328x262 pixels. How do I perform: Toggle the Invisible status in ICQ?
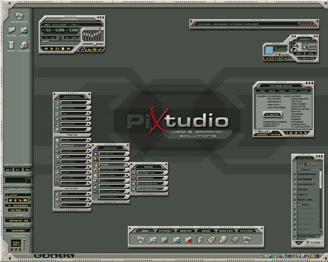313,243
